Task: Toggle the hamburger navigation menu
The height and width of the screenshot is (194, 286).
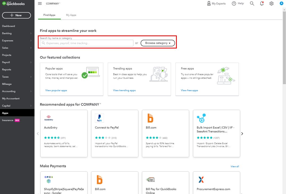Action: [x=40, y=3]
